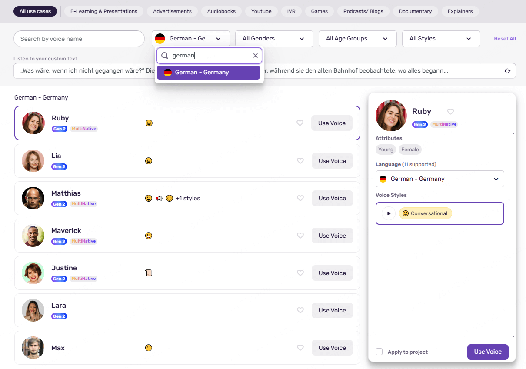The height and width of the screenshot is (369, 526).
Task: Favorite the Lia voice with heart icon
Action: coord(300,161)
